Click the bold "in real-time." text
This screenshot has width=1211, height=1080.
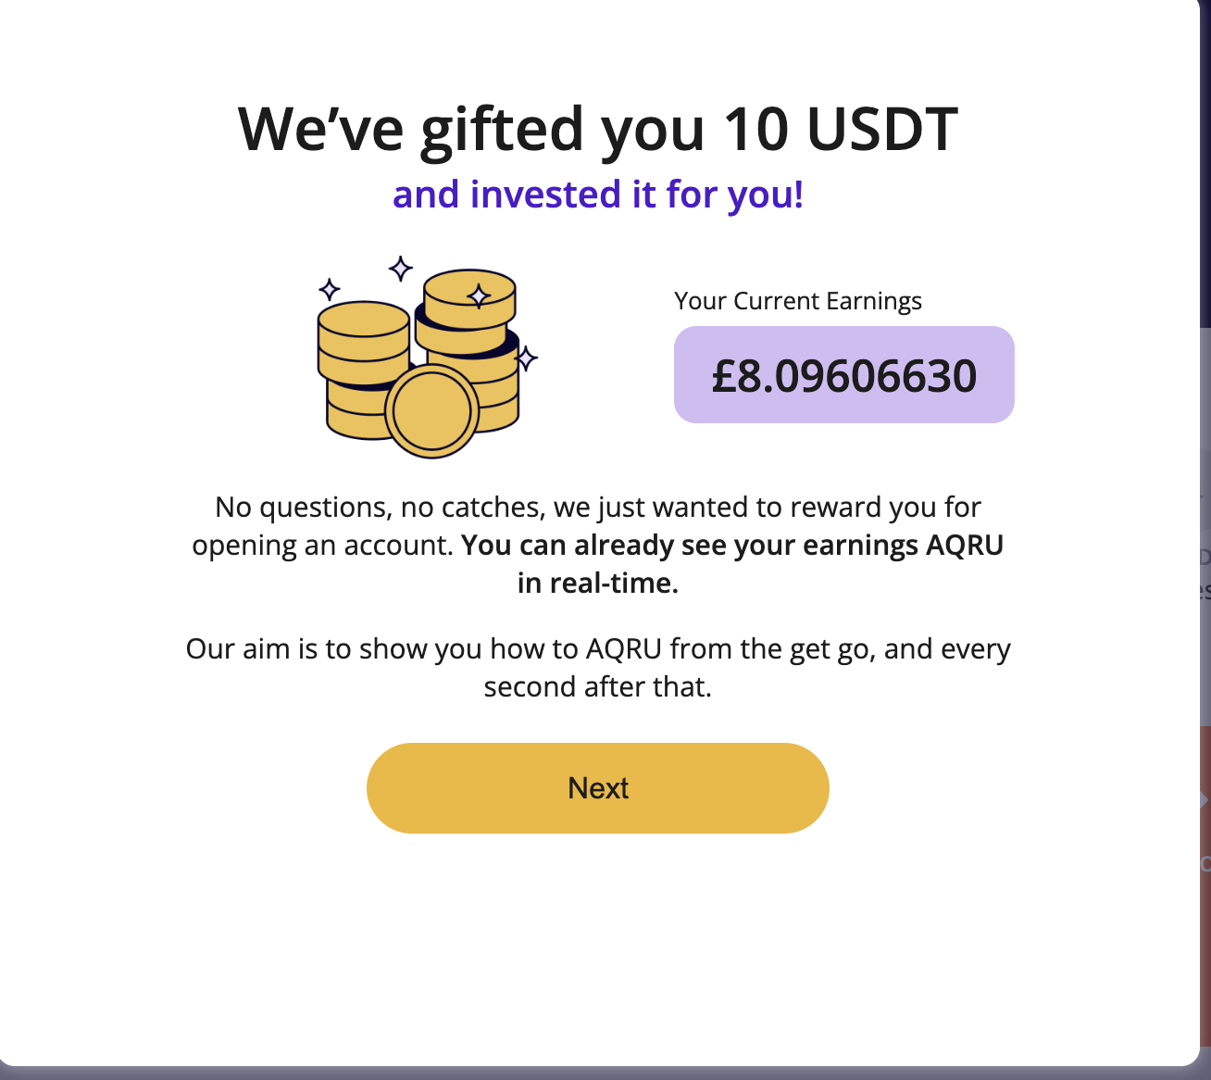pos(597,584)
